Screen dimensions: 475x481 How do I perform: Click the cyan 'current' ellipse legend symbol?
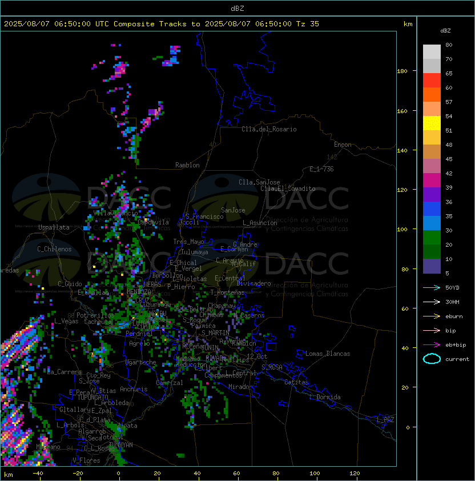coord(432,359)
